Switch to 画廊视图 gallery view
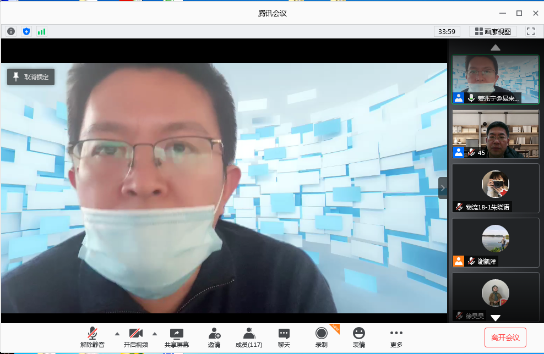The width and height of the screenshot is (544, 354). pos(493,31)
